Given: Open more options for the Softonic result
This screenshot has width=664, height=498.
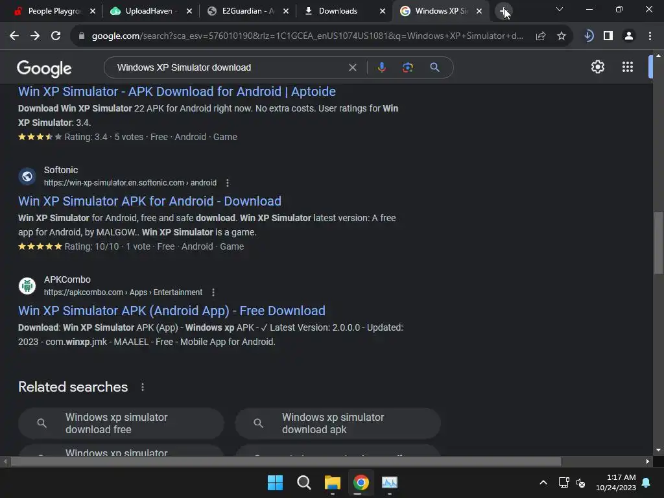Looking at the screenshot, I should [228, 183].
